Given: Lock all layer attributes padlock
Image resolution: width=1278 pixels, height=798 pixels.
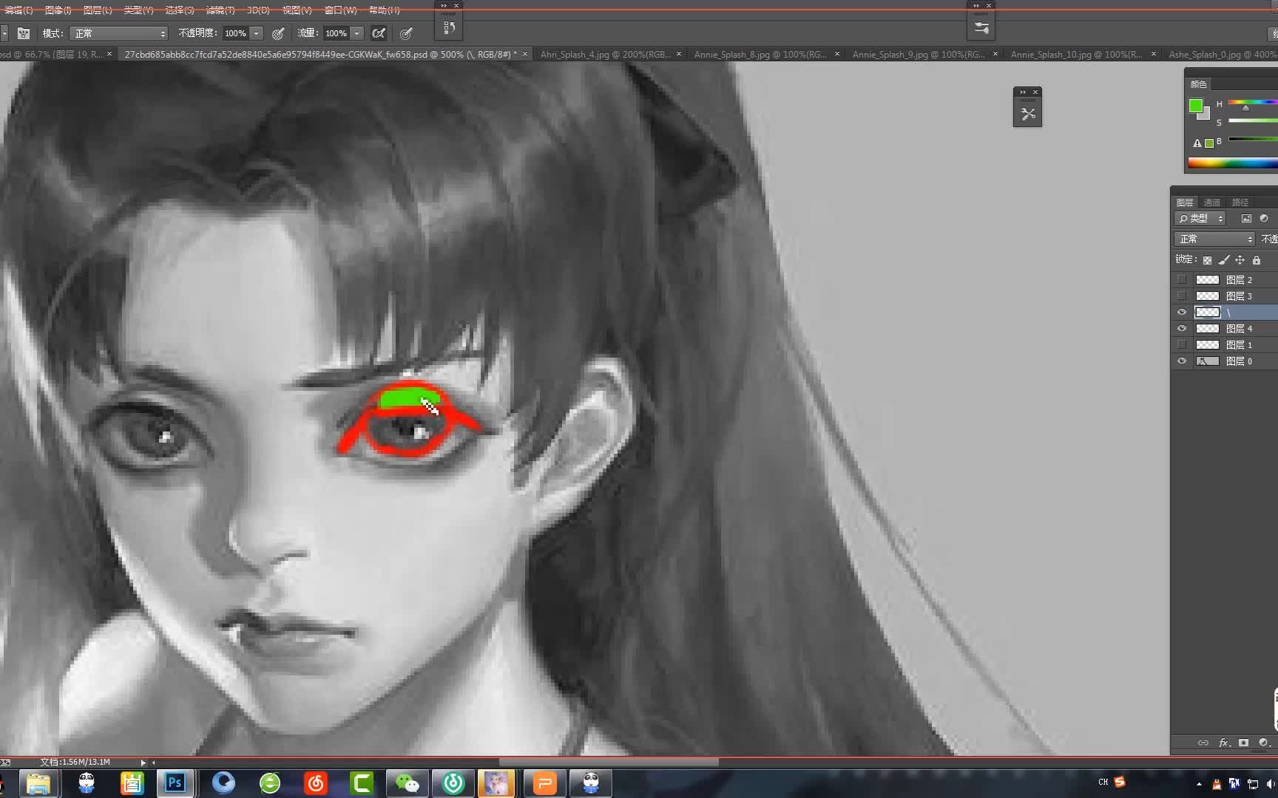Looking at the screenshot, I should point(1257,260).
